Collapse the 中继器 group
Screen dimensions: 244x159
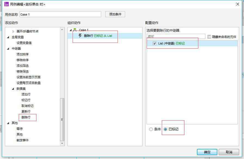[8, 49]
